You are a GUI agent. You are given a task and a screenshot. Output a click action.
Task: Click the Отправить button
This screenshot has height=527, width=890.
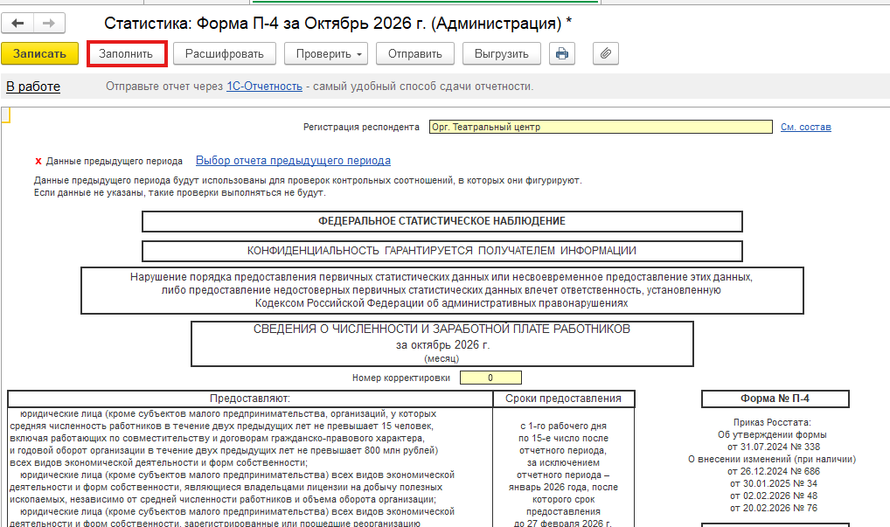(x=415, y=54)
